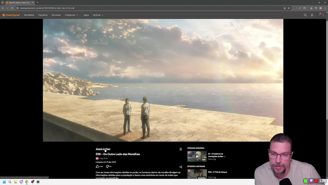Open Windows taskbar search
Viewport: 328px width, 185px height.
point(10,182)
